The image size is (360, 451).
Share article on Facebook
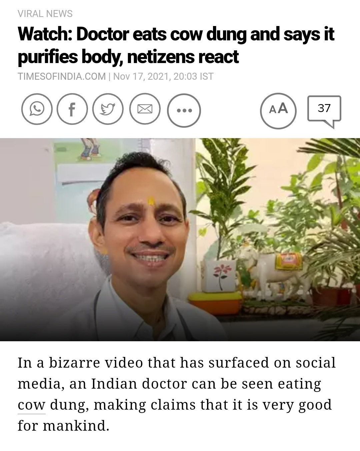(72, 109)
